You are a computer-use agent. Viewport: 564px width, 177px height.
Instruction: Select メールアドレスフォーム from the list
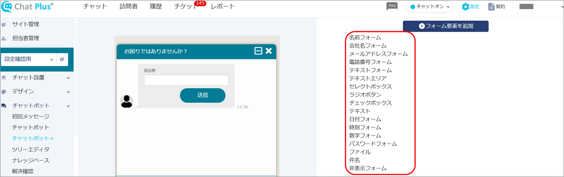[x=378, y=54]
